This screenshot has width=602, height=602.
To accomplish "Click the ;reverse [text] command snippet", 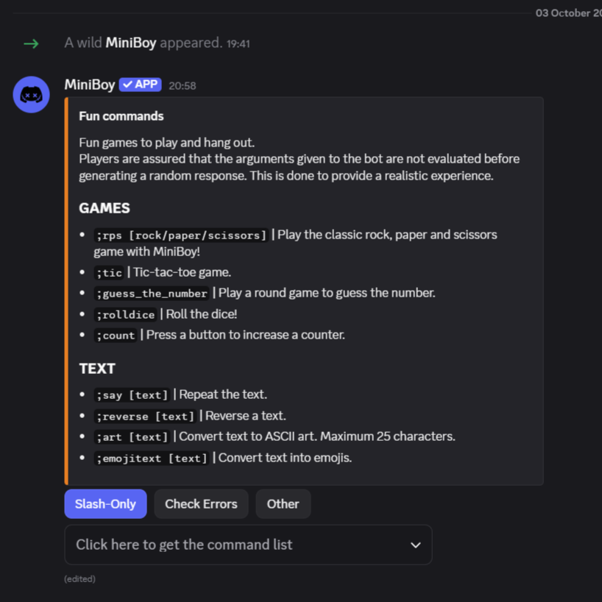I will click(x=145, y=417).
